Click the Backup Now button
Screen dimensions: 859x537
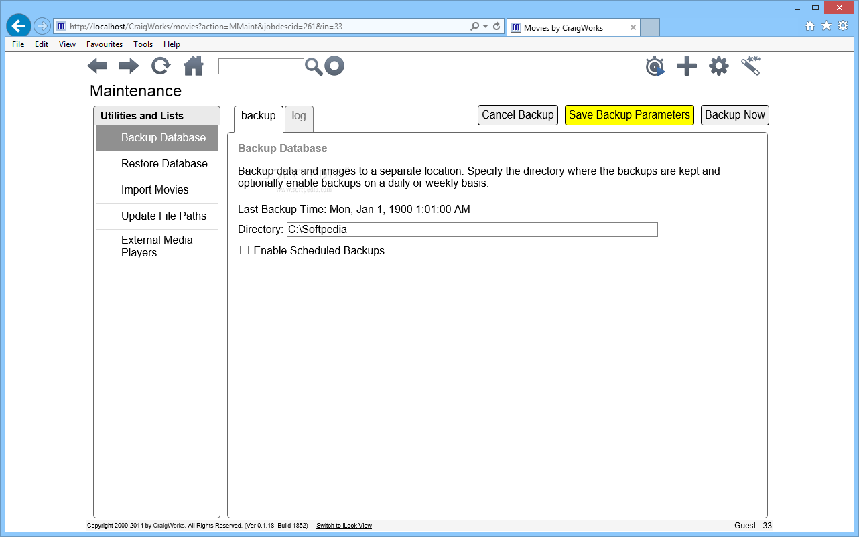(735, 115)
